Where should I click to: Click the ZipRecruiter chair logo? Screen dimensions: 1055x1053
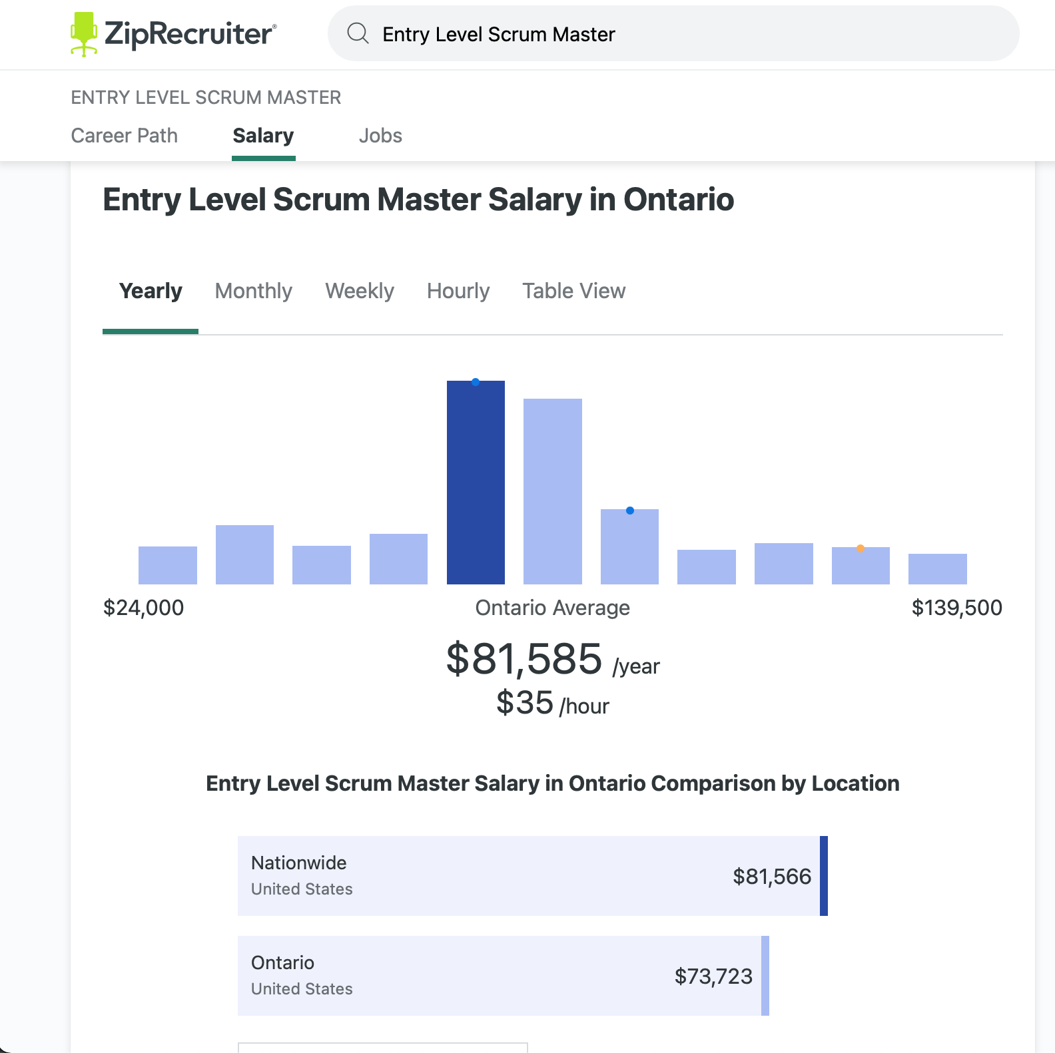click(84, 33)
